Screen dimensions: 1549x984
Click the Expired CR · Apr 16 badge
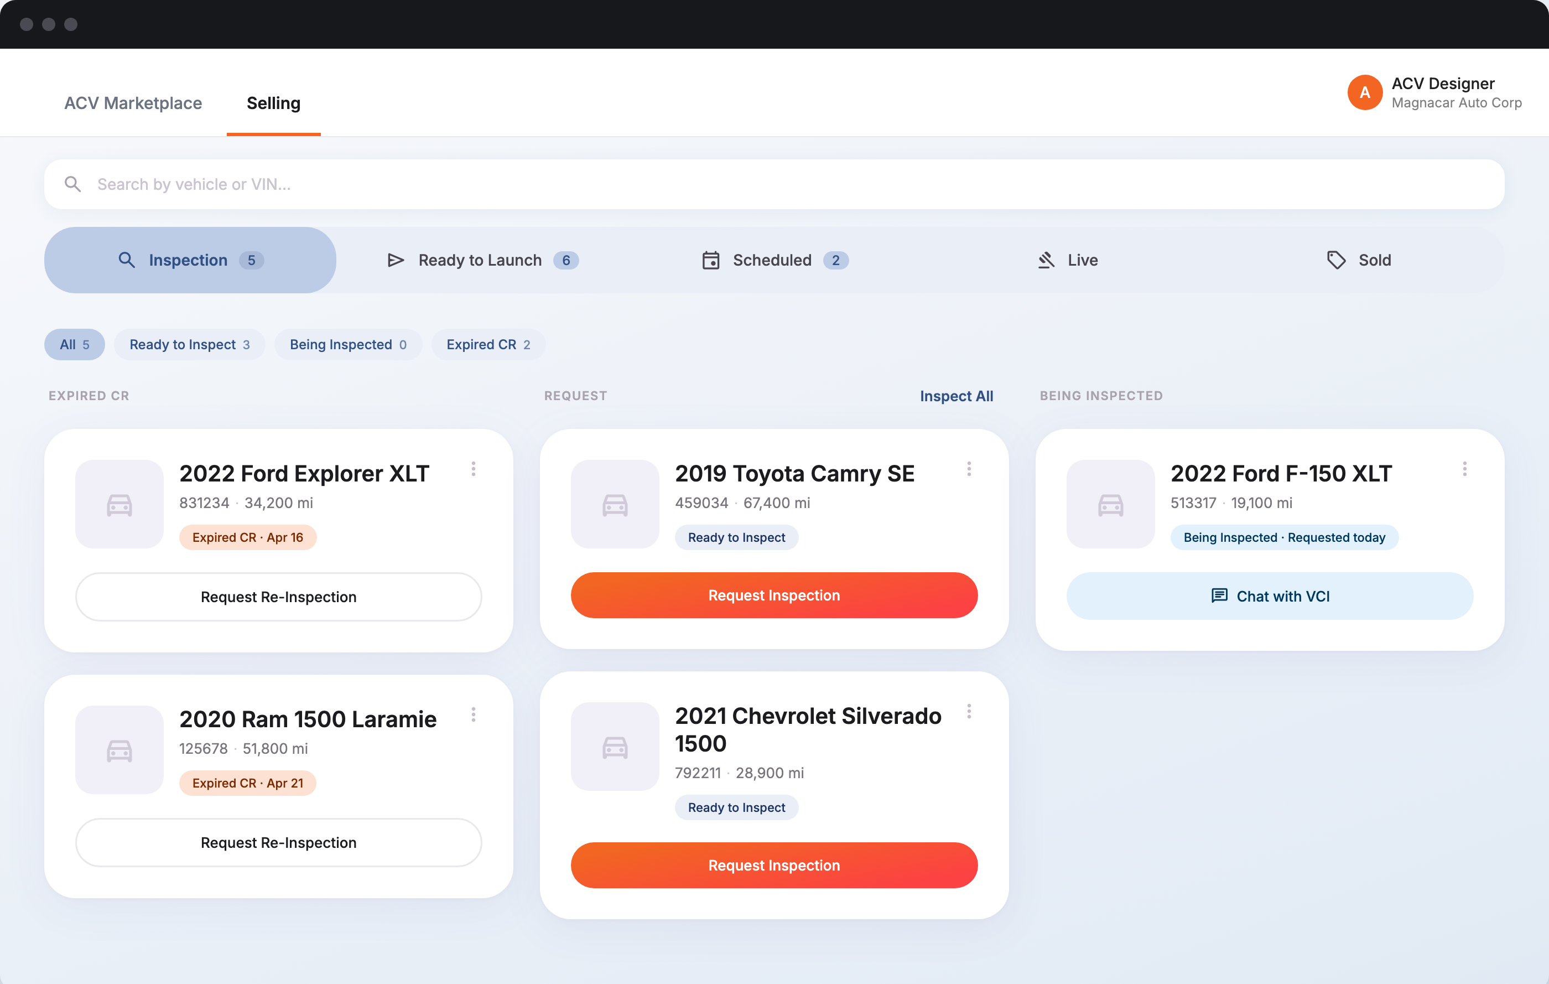point(248,537)
